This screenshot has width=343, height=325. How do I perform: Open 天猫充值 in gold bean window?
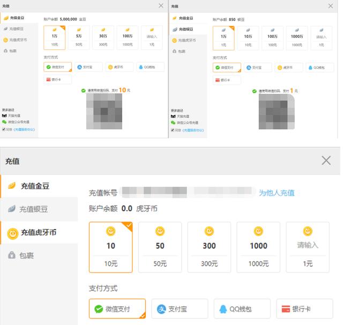coord(11,115)
